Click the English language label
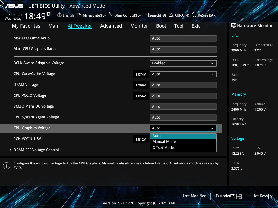Screen dimensions: 278x208 pyautogui.click(x=68, y=15)
